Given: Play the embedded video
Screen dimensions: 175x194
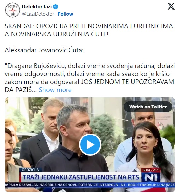Looking at the screenshot, I should coord(90,144).
